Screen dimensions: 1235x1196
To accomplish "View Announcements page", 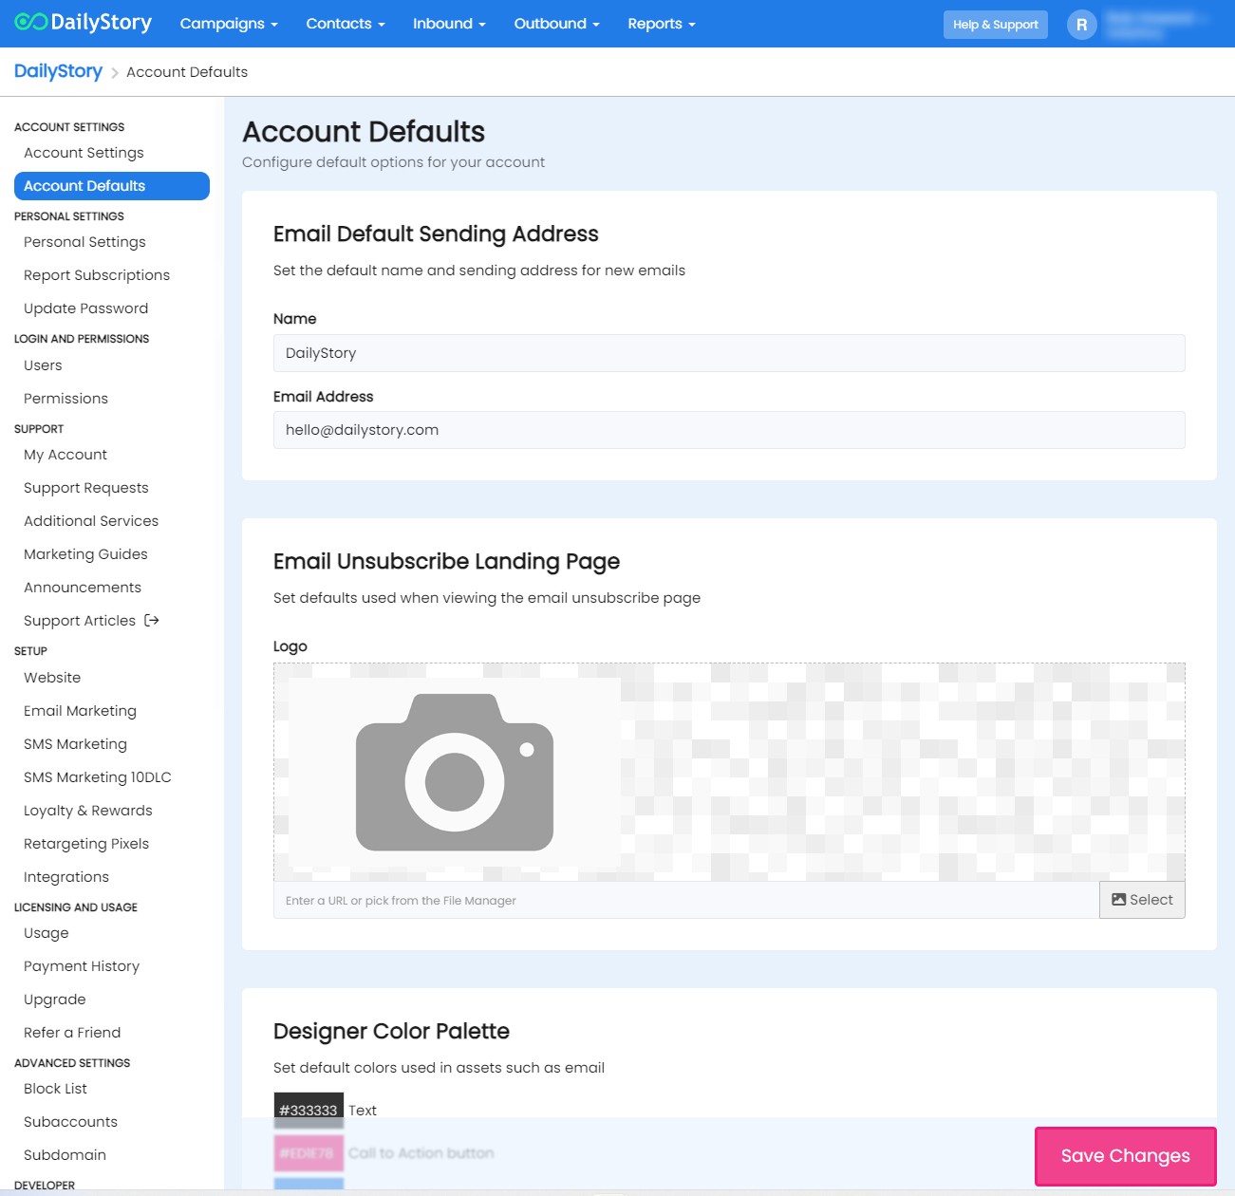I will click(x=83, y=588).
